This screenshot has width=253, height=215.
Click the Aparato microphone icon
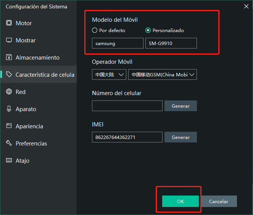(x=9, y=109)
